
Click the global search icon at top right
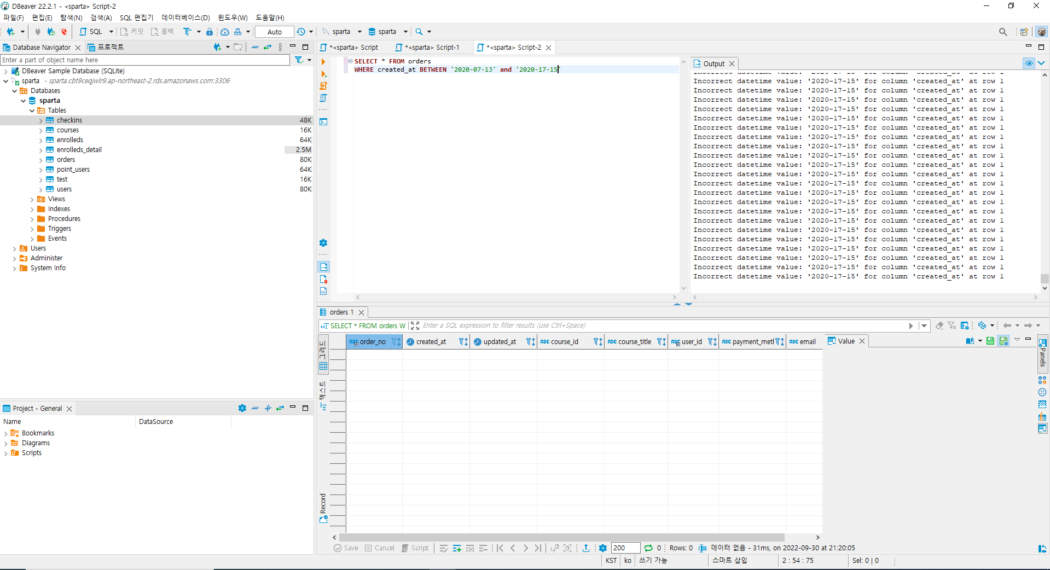click(1003, 32)
